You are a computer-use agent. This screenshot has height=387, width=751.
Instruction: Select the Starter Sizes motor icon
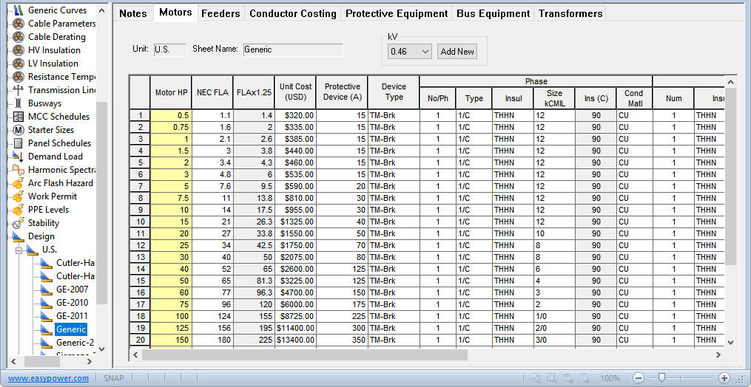coord(19,130)
